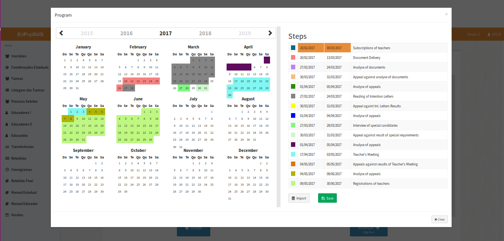Click April 17 in the calendar
This screenshot has width=504, height=241.
[236, 81]
